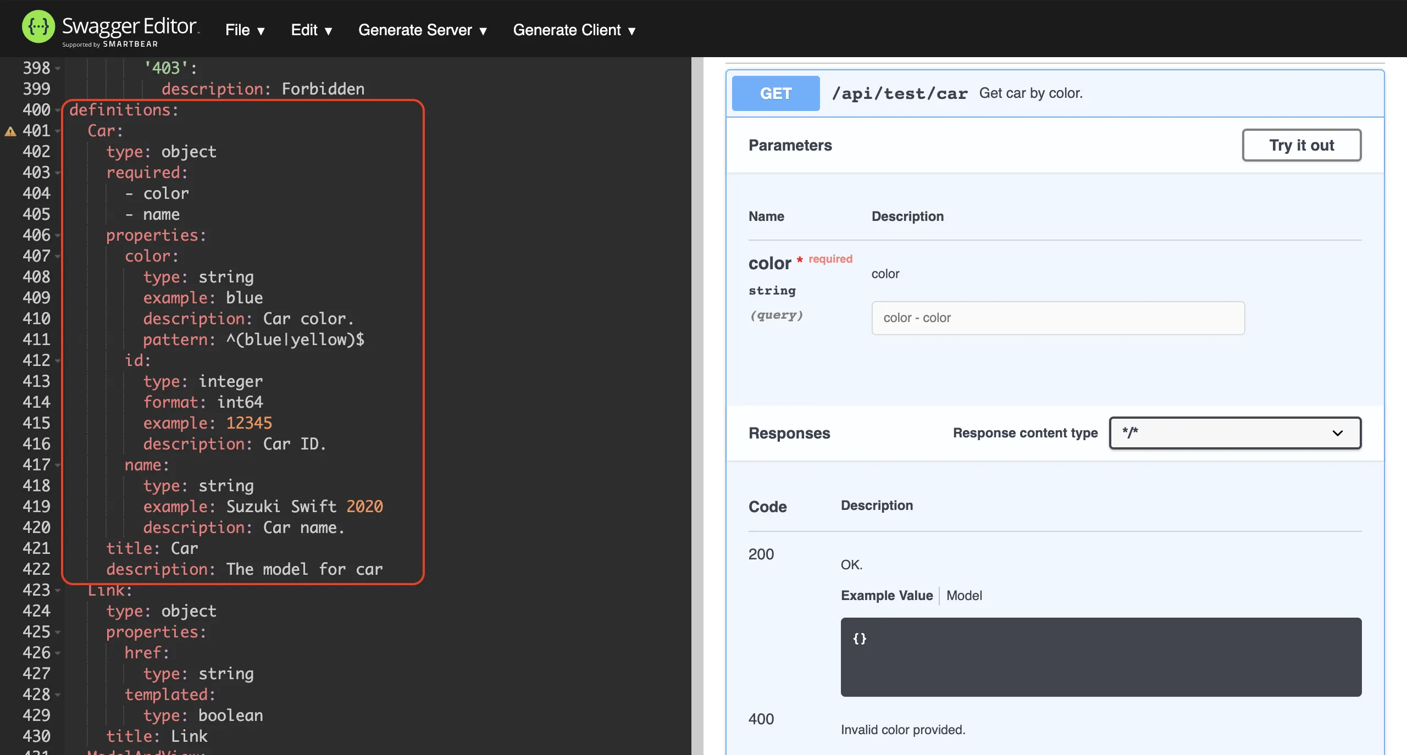
Task: Click the blue GET method badge
Action: coord(775,93)
